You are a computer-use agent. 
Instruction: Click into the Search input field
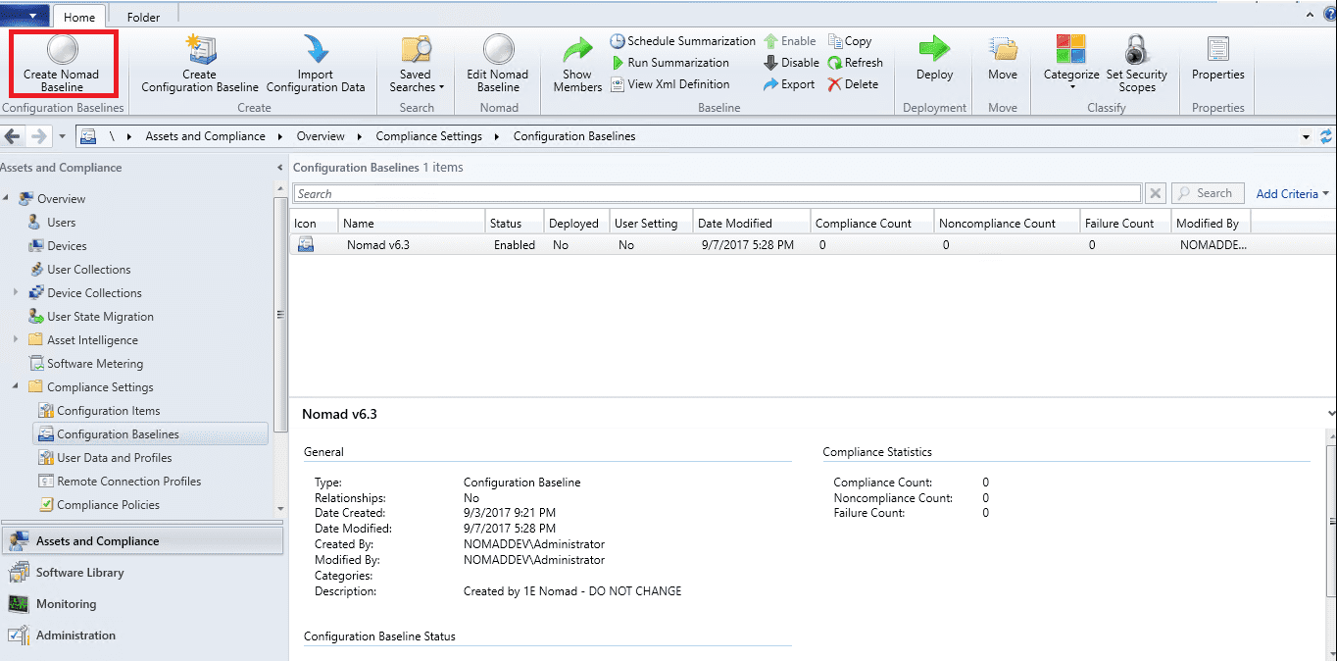point(718,194)
